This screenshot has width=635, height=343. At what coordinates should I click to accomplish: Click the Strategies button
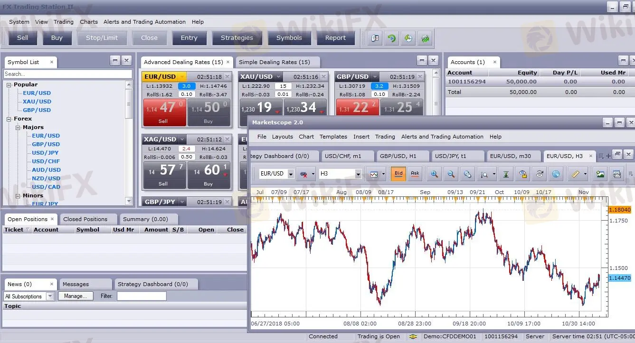[x=237, y=38]
